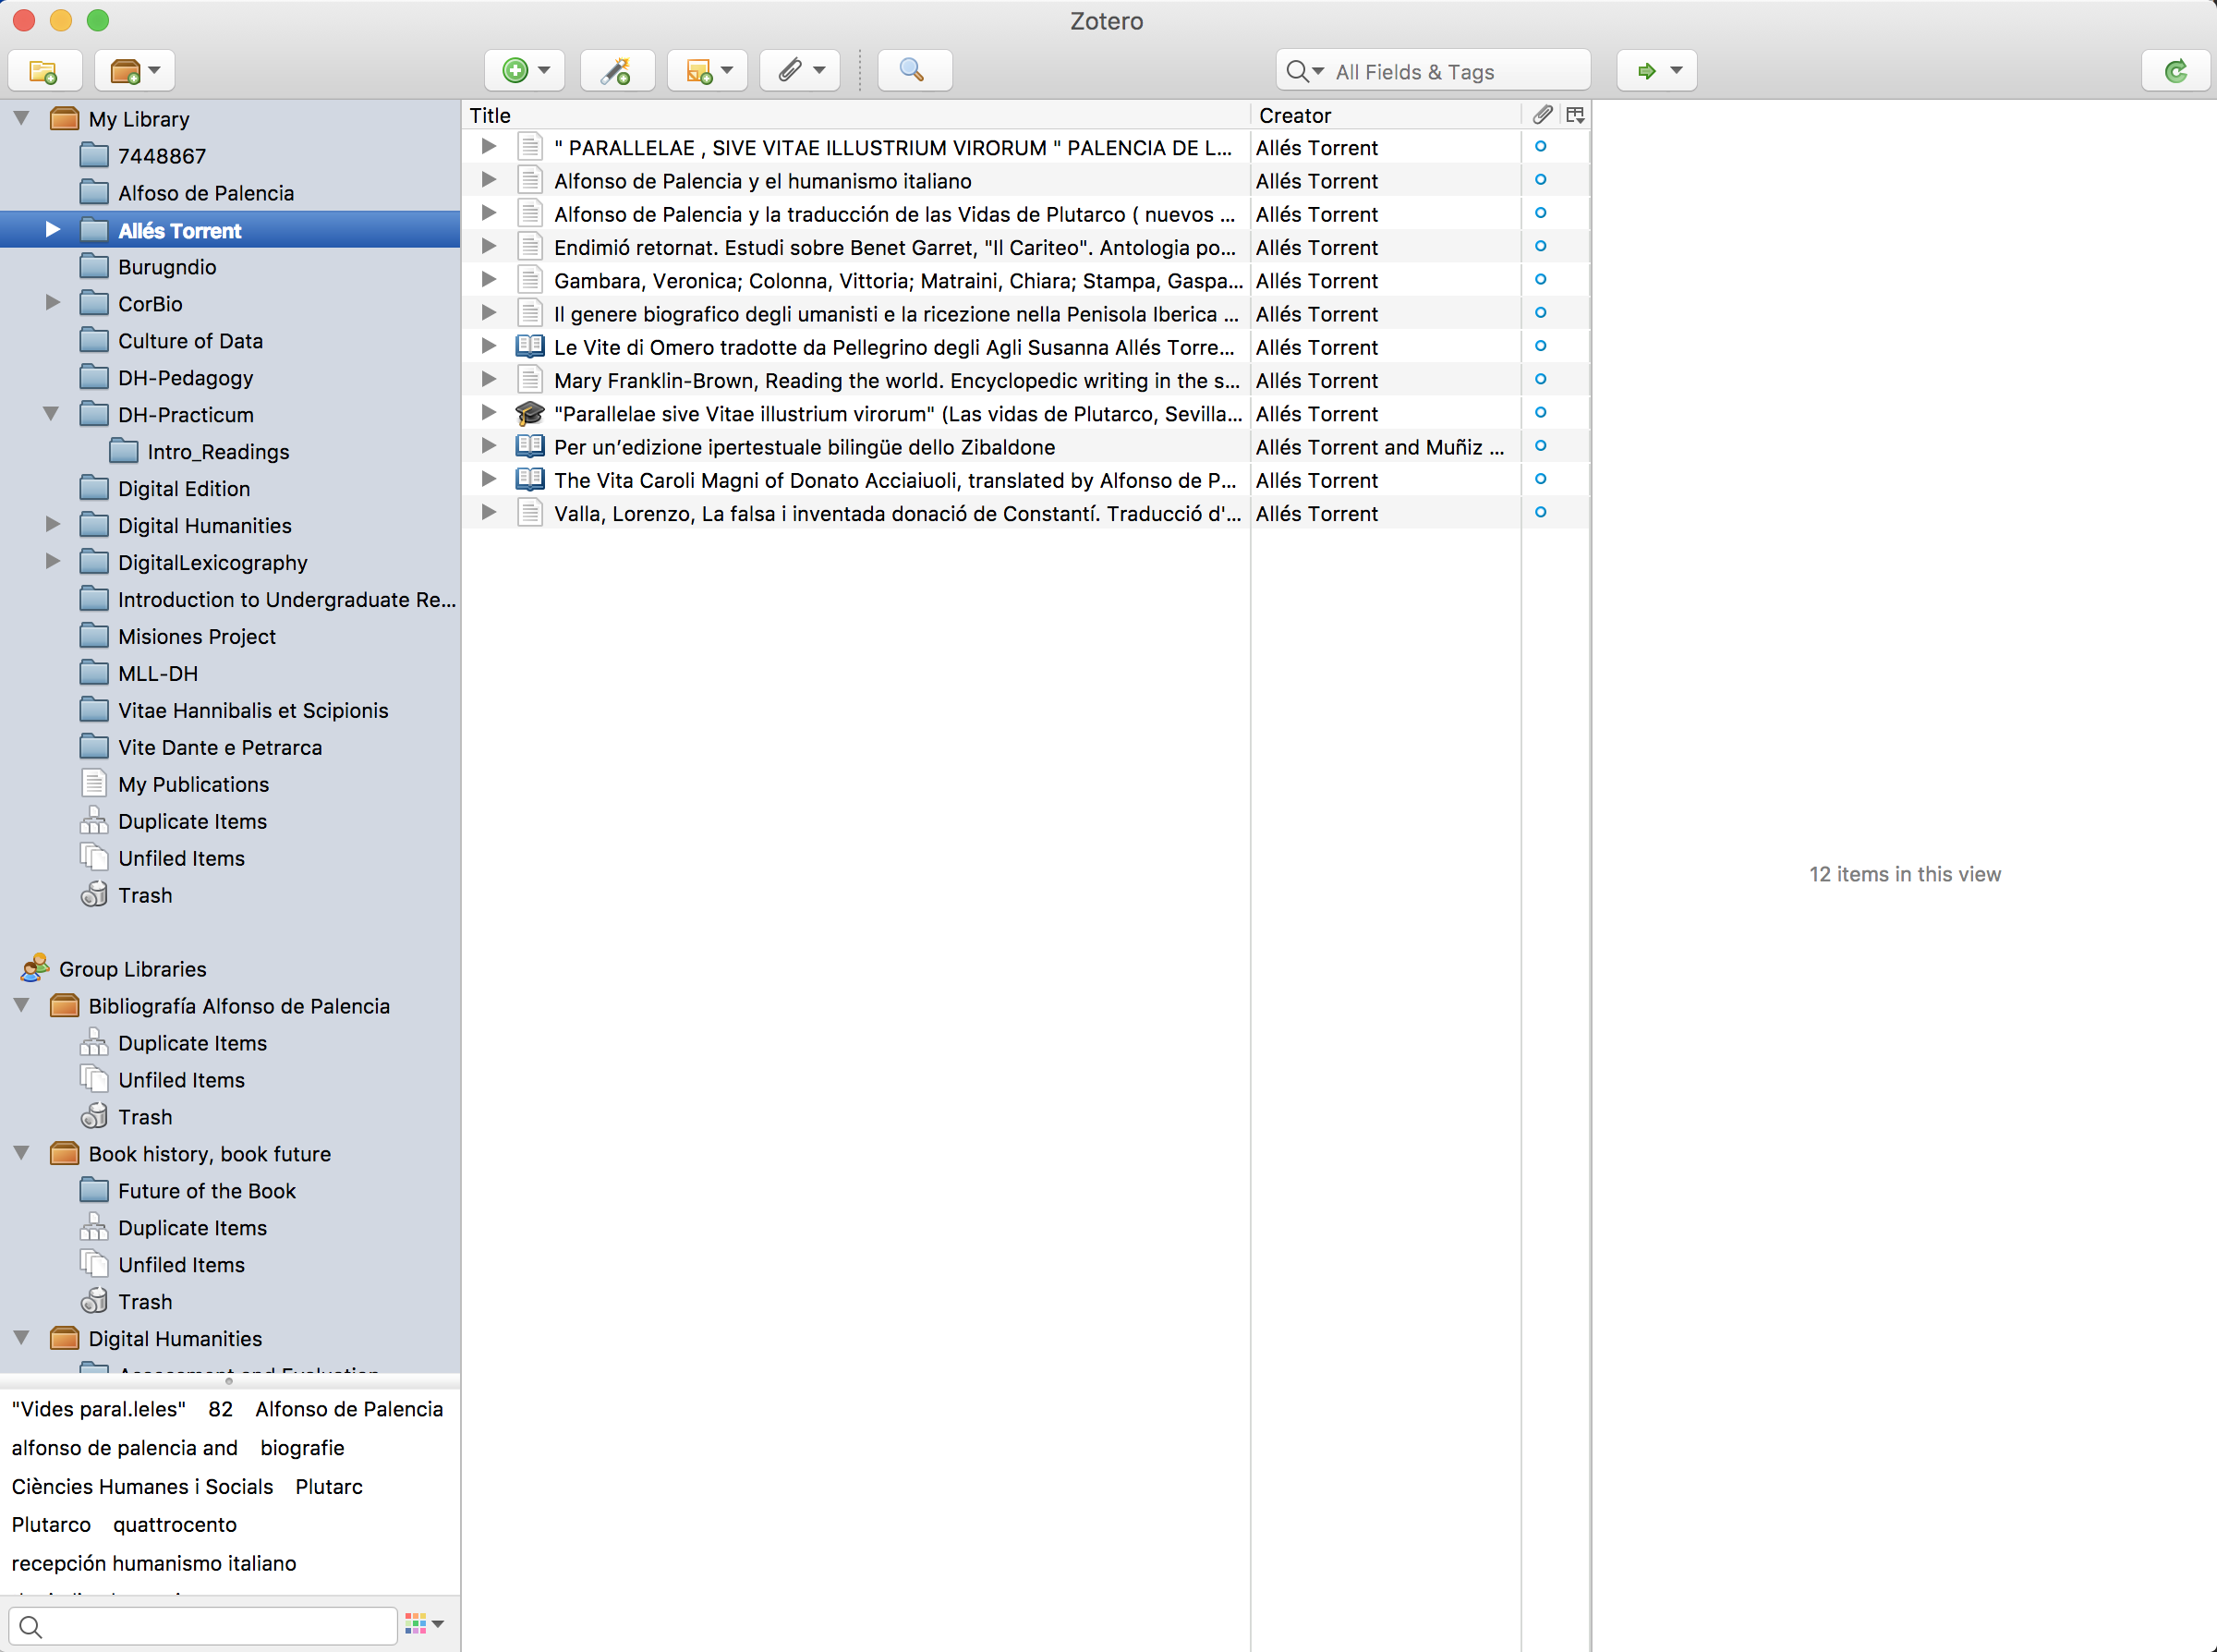Open the New Library dropdown button
Viewport: 2217px width, 1652px height.
click(135, 71)
